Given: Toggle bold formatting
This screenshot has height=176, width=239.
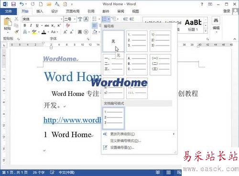Looking at the screenshot, I should tap(25, 25).
